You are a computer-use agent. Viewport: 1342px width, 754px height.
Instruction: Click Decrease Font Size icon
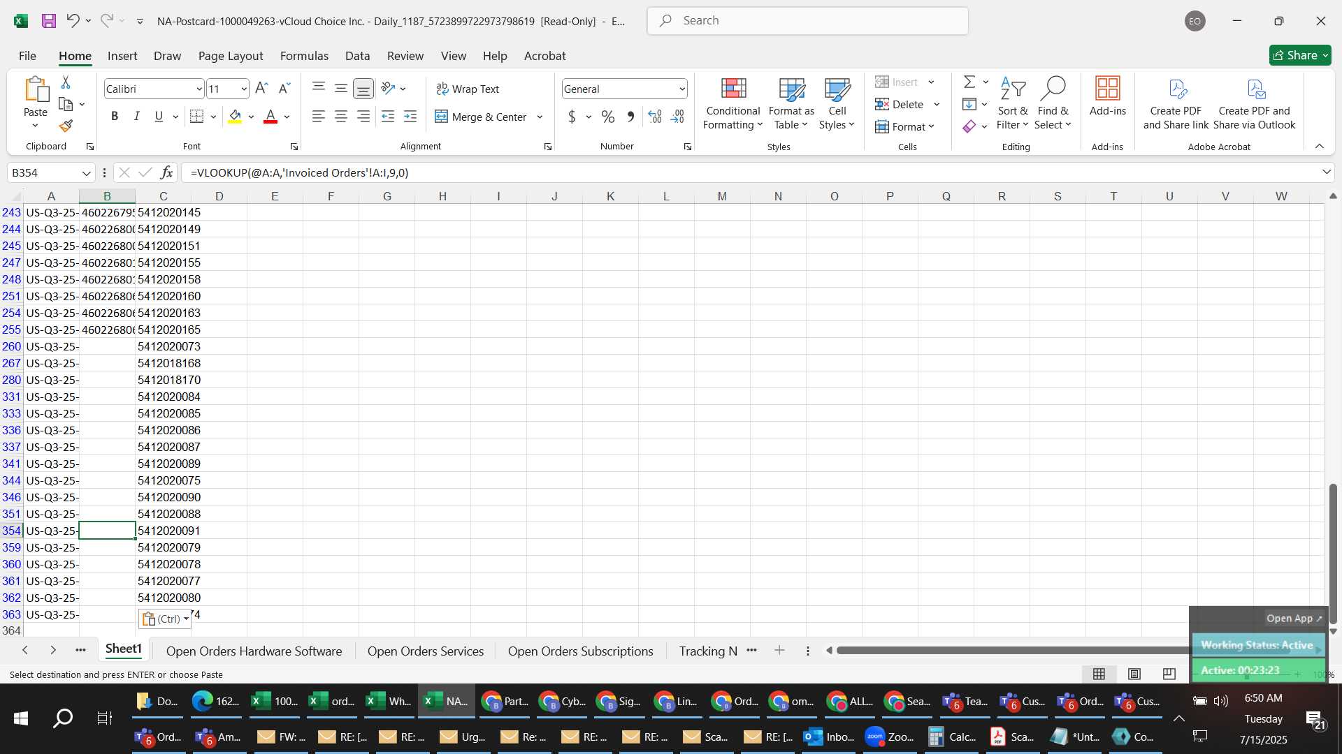[284, 89]
